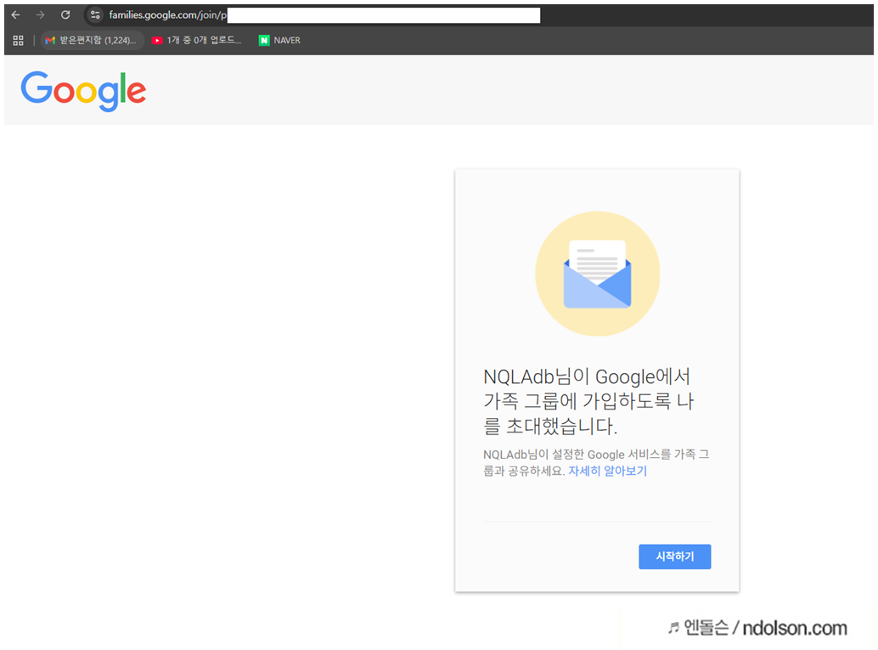The image size is (878, 650).
Task: Go back with the browser back arrow
Action: click(15, 15)
